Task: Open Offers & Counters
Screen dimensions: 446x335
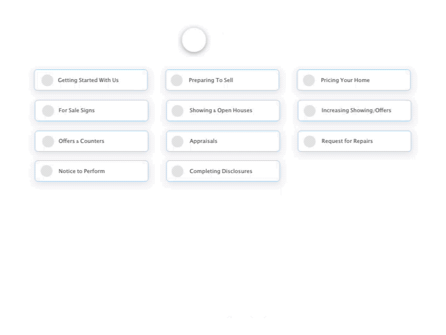Action: click(x=90, y=141)
